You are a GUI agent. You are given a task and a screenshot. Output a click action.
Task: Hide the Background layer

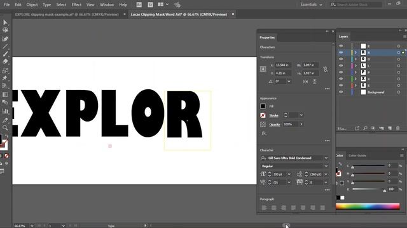pyautogui.click(x=341, y=92)
